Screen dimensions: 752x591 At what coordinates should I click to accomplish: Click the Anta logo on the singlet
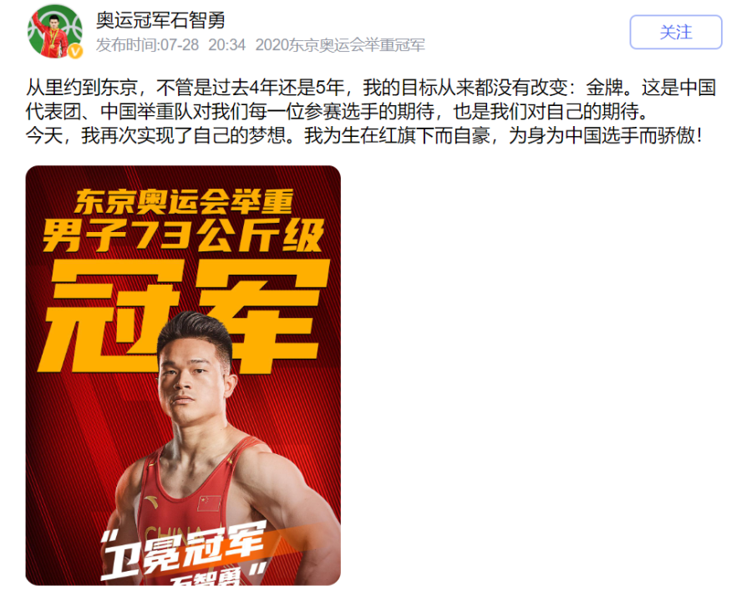pyautogui.click(x=150, y=502)
